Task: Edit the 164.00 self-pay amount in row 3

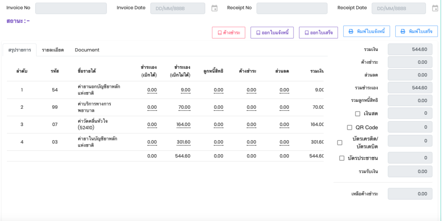Action: click(x=183, y=125)
